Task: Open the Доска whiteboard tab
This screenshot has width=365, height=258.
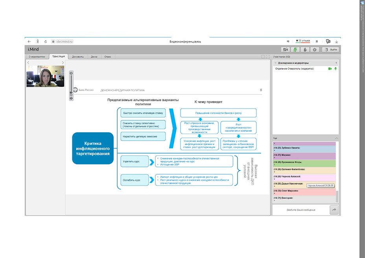Action: tap(94, 57)
